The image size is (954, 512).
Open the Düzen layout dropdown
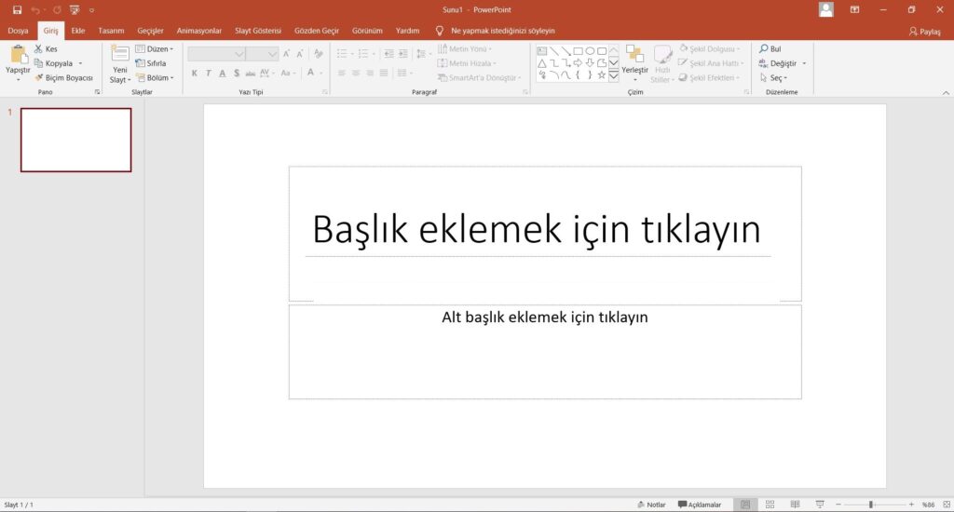pos(155,48)
